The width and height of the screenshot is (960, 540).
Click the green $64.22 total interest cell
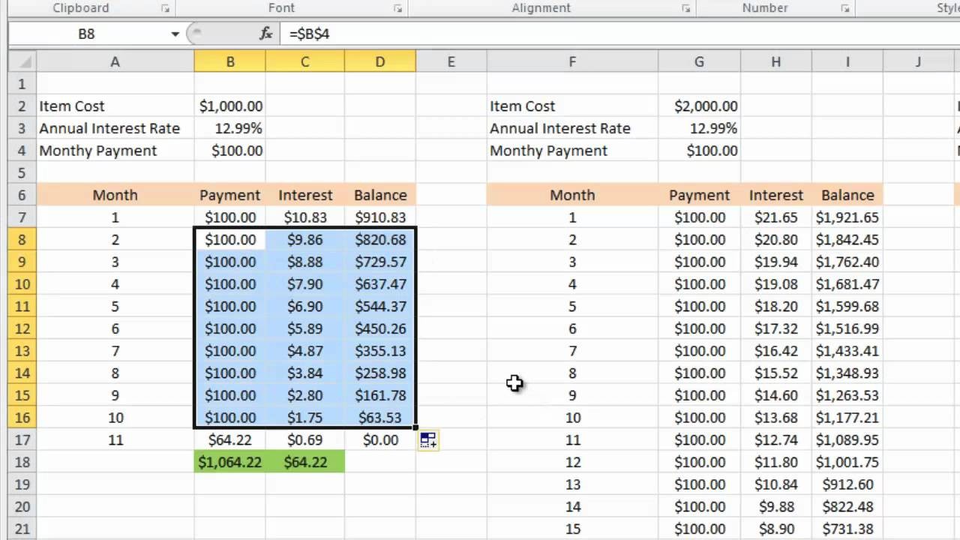(305, 462)
